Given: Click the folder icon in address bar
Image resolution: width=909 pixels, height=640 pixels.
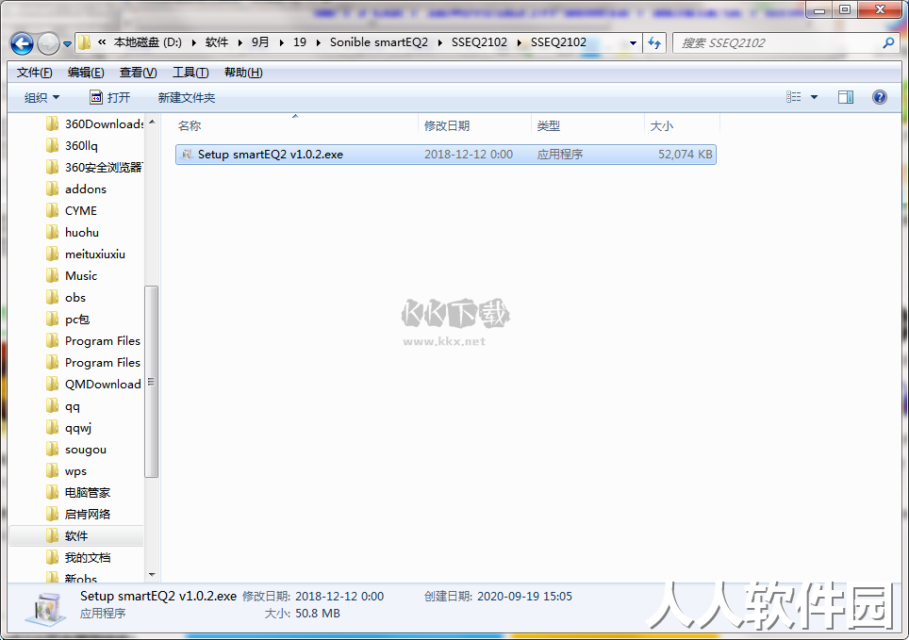Looking at the screenshot, I should click(x=85, y=42).
